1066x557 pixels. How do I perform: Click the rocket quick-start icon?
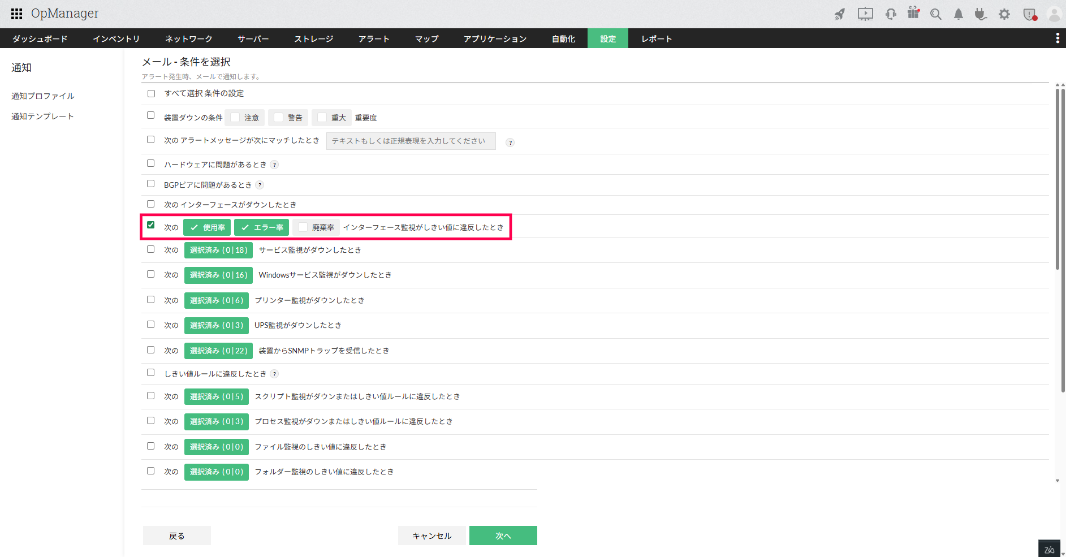[840, 14]
